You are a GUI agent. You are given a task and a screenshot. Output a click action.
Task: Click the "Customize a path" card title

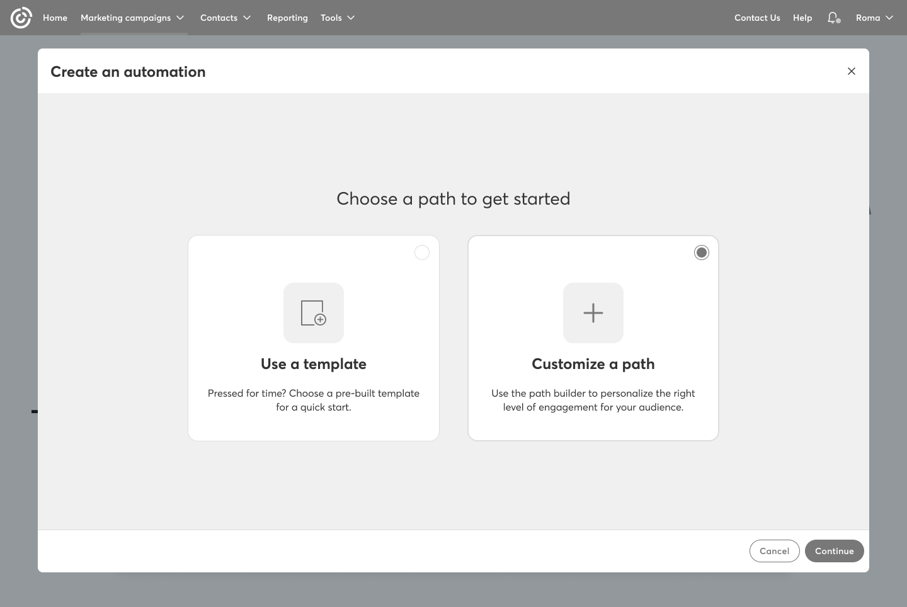click(x=593, y=364)
